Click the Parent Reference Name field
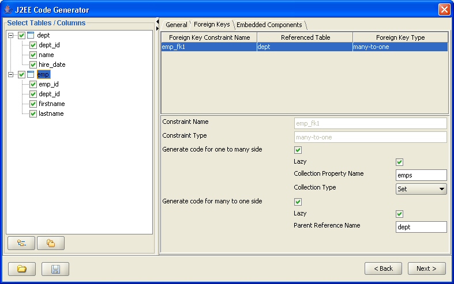 421,227
